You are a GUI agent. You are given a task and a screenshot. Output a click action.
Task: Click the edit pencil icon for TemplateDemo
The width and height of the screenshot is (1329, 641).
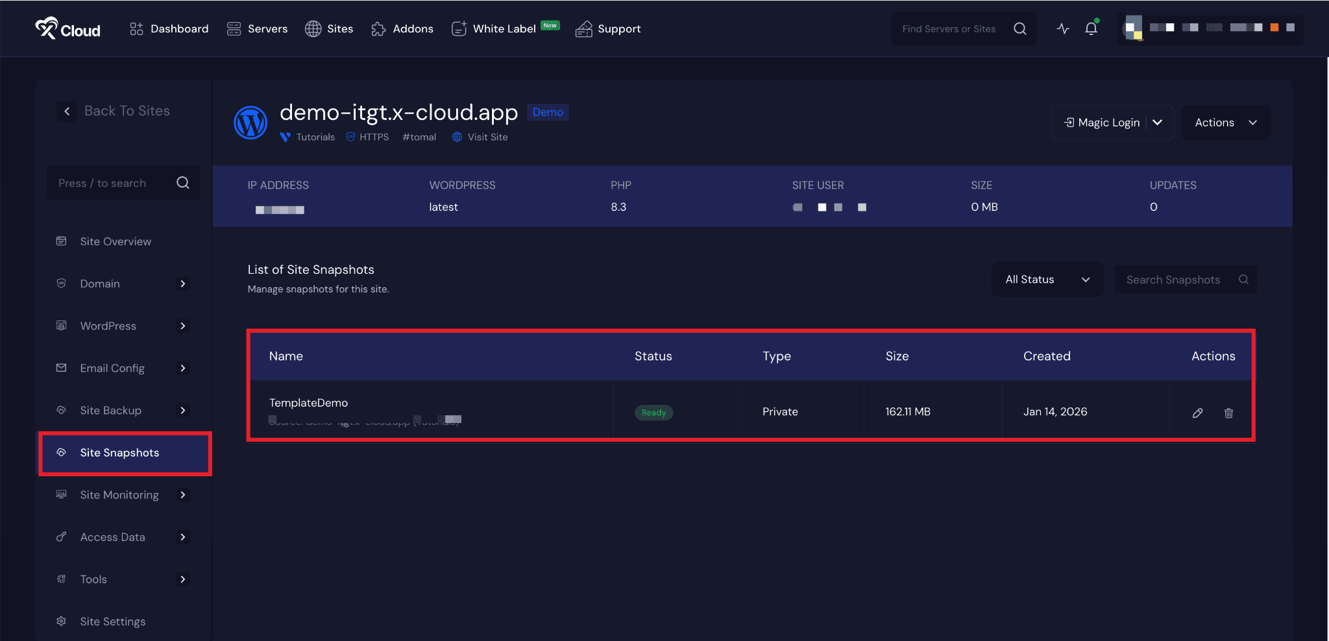coord(1197,413)
